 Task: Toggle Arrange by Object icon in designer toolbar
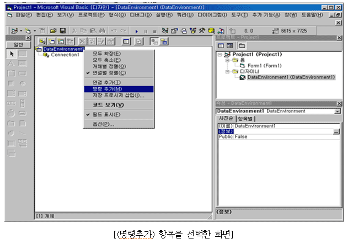click(x=164, y=41)
